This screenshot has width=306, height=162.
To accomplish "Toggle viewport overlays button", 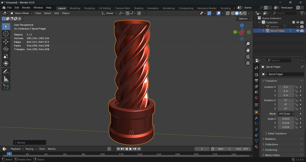I will pyautogui.click(x=218, y=13).
